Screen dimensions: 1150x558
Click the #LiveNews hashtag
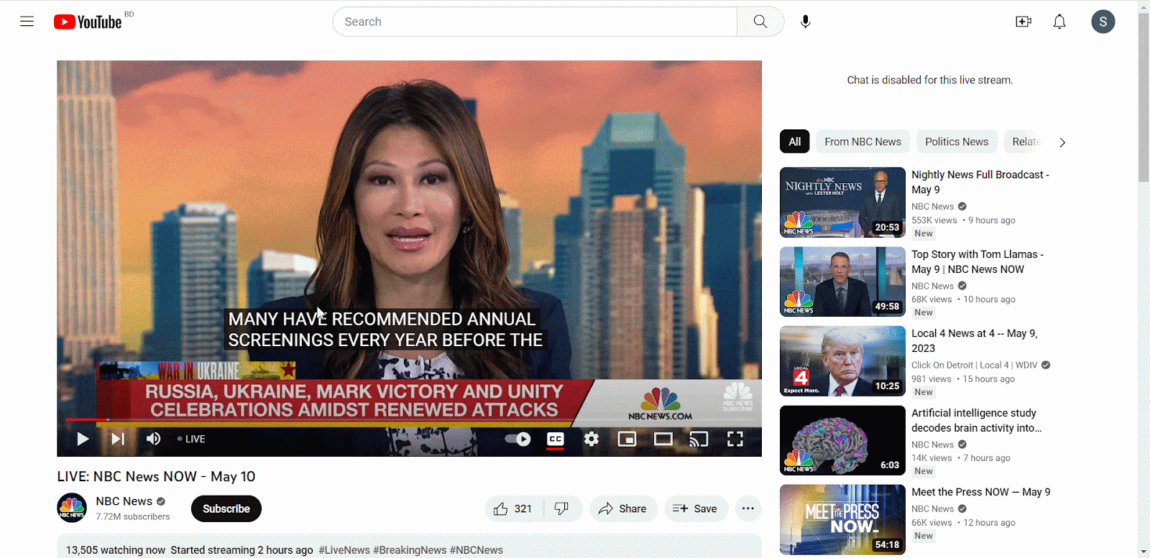[x=344, y=550]
